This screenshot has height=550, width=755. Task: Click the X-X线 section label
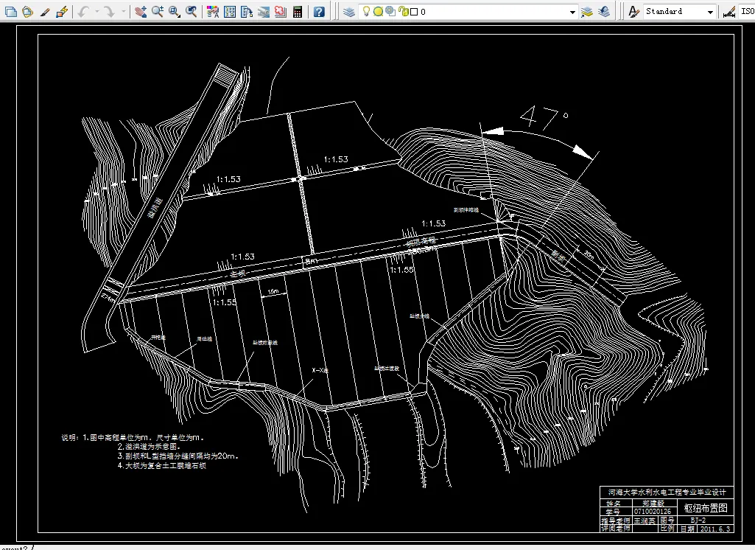pyautogui.click(x=320, y=370)
